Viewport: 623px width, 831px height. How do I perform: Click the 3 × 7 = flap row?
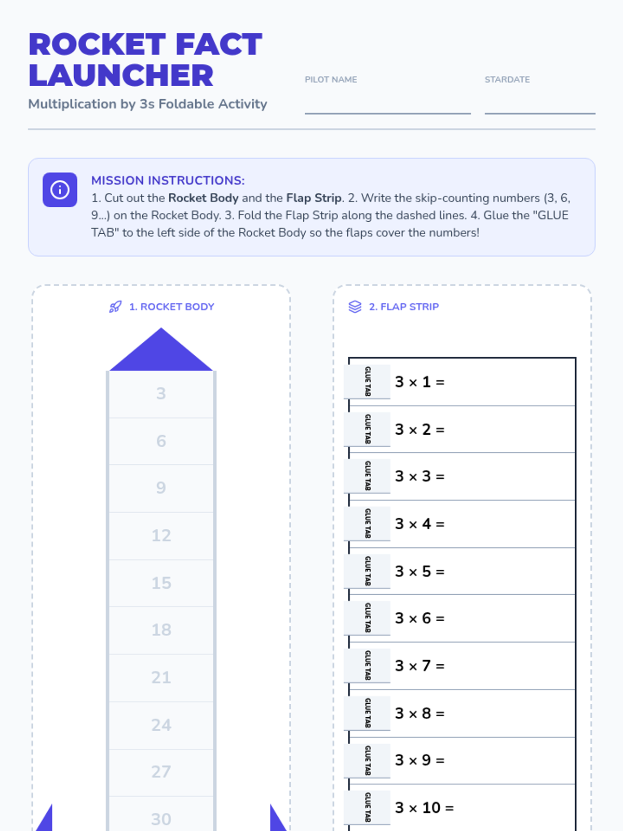[x=462, y=666]
